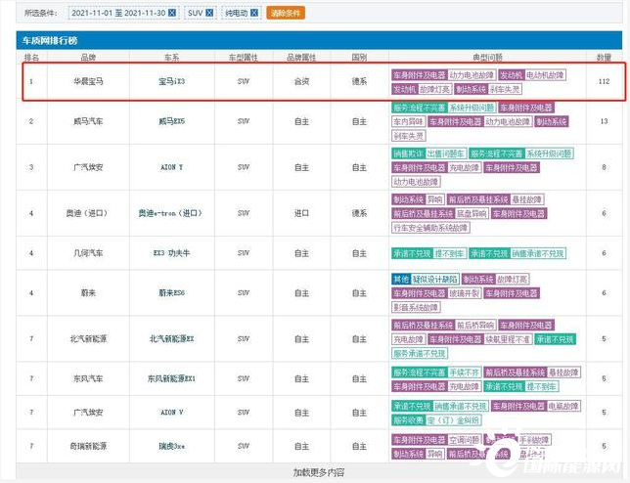Viewport: 630px width, 483px height.
Task: Open the AION Y series link in rank 3 row
Action: click(171, 167)
